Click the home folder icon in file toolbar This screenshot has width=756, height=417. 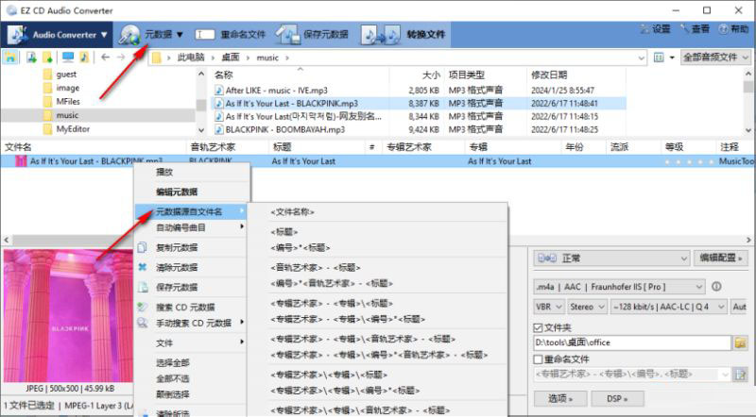pyautogui.click(x=9, y=58)
